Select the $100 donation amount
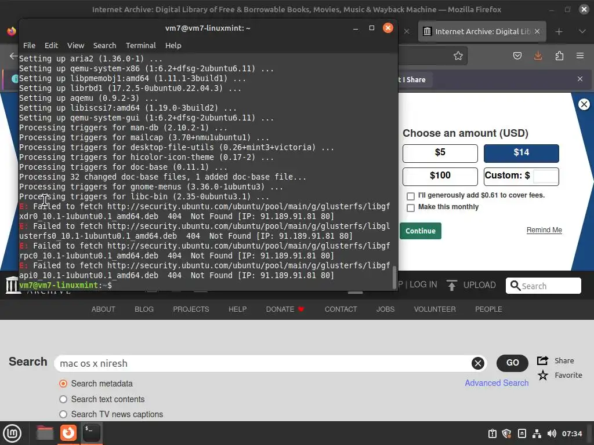This screenshot has height=445, width=594. pos(440,176)
